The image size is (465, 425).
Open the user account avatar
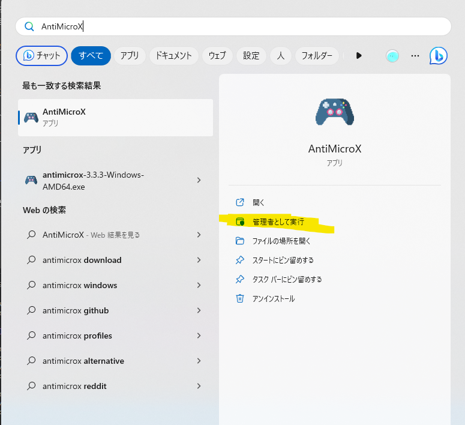pos(392,56)
